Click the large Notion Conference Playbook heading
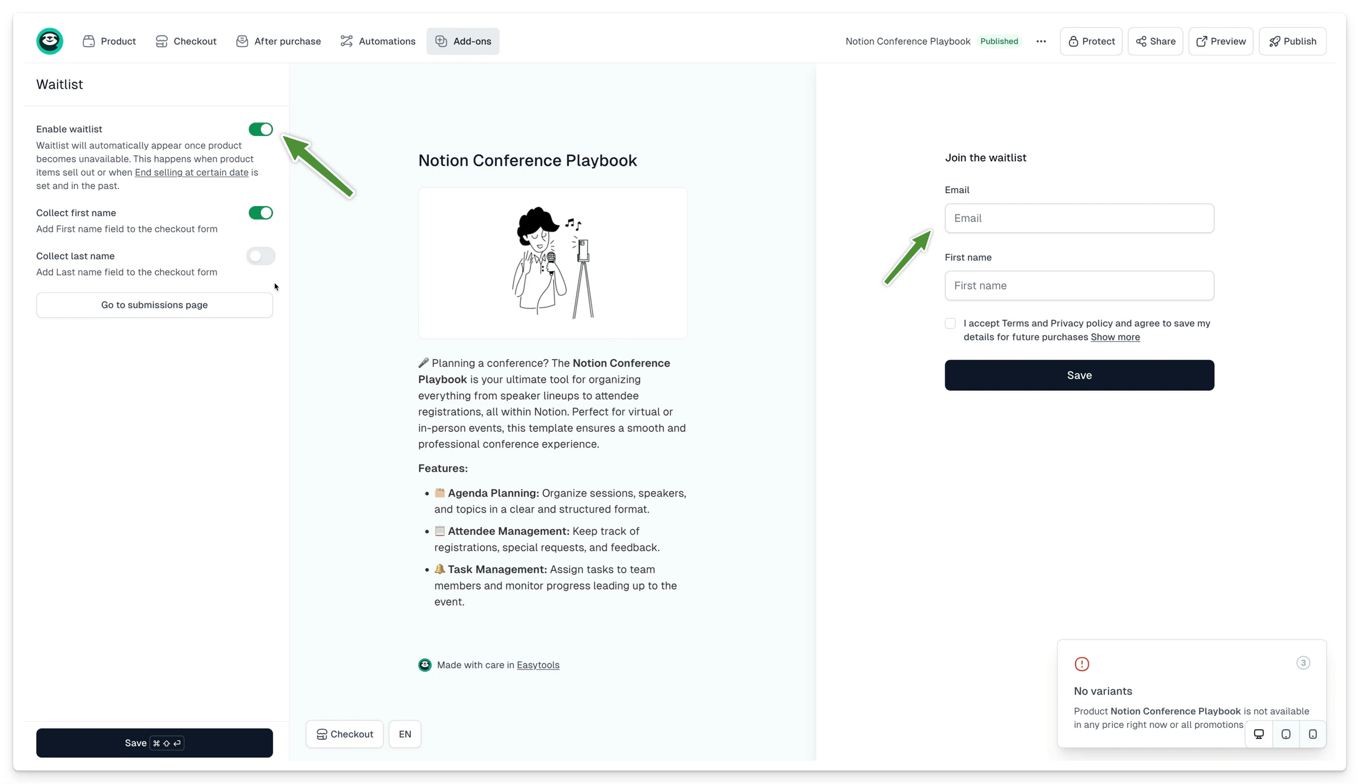Viewport: 1360px width, 784px height. point(528,160)
